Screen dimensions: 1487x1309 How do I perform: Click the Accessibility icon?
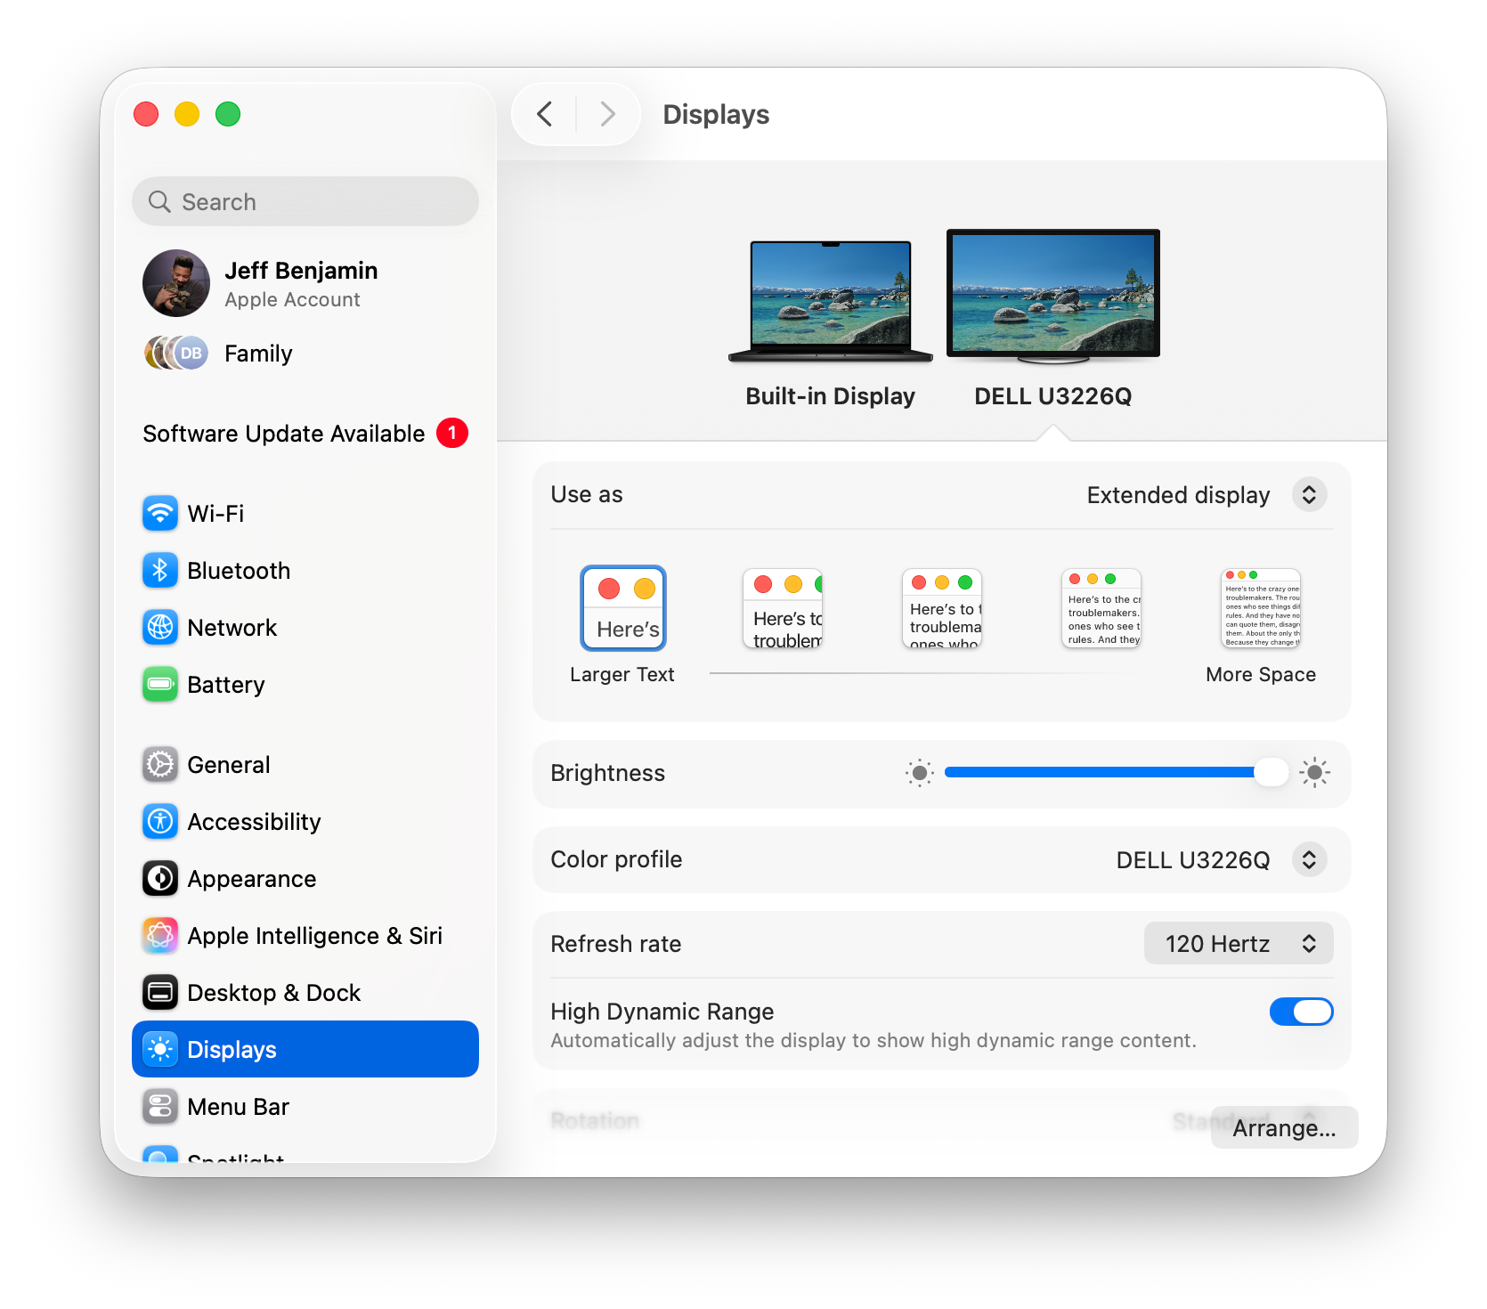160,822
